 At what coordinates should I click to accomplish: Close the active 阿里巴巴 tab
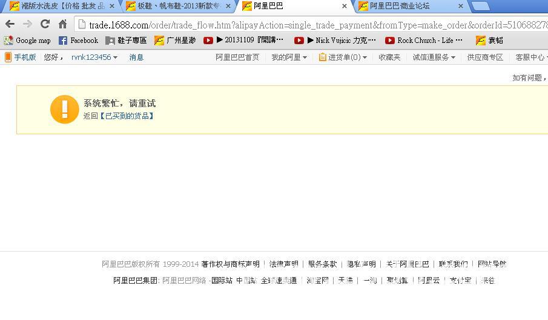point(345,6)
